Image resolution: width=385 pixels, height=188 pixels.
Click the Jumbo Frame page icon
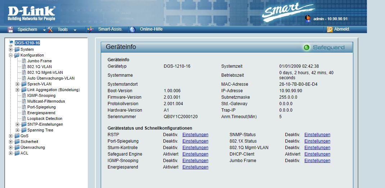pos(24,61)
